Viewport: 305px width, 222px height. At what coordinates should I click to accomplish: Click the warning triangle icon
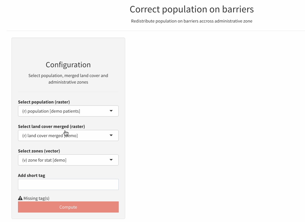[x=20, y=198]
